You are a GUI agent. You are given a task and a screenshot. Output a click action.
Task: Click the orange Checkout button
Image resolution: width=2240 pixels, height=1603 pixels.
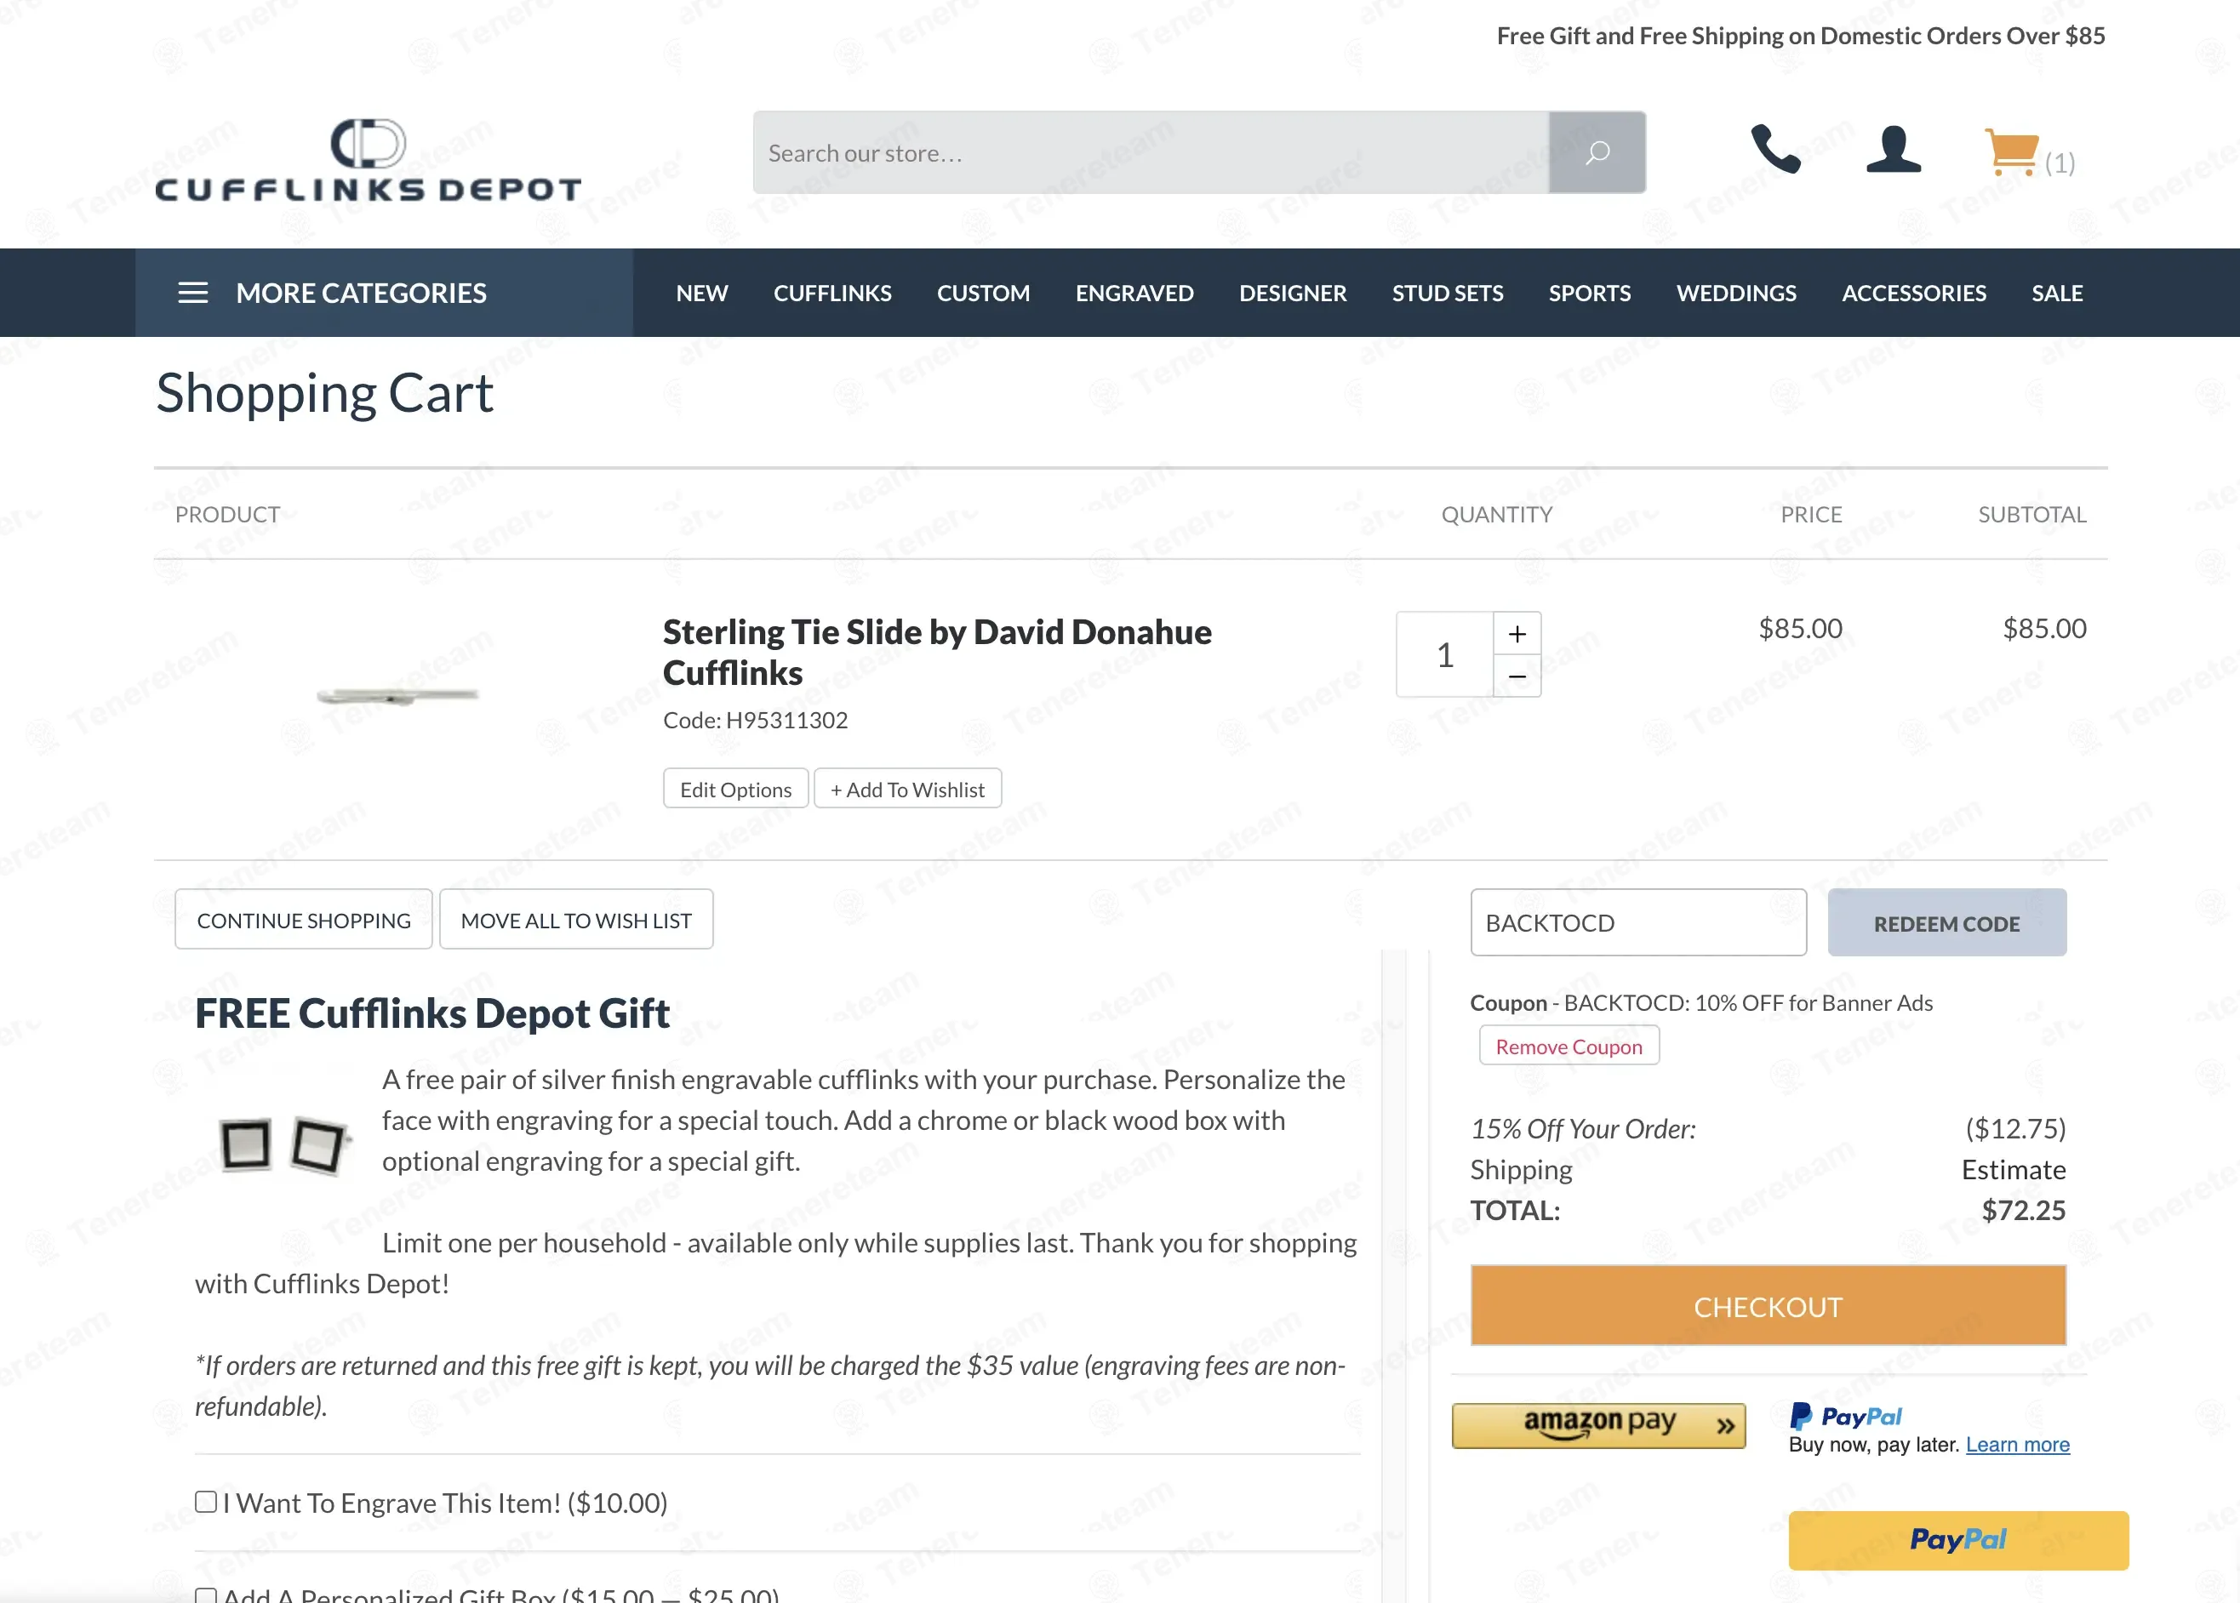(1769, 1306)
